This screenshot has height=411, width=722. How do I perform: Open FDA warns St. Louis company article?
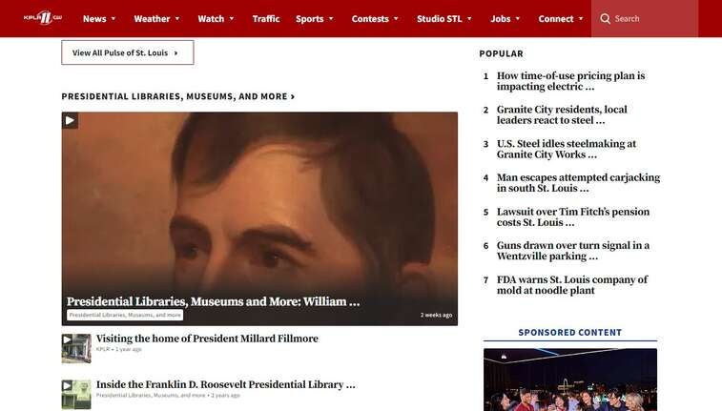click(572, 285)
